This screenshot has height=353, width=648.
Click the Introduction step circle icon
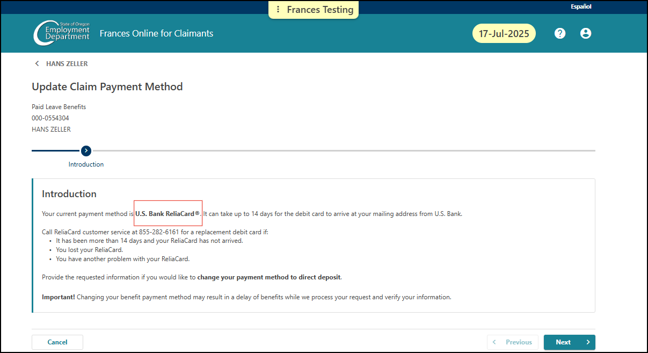[86, 150]
